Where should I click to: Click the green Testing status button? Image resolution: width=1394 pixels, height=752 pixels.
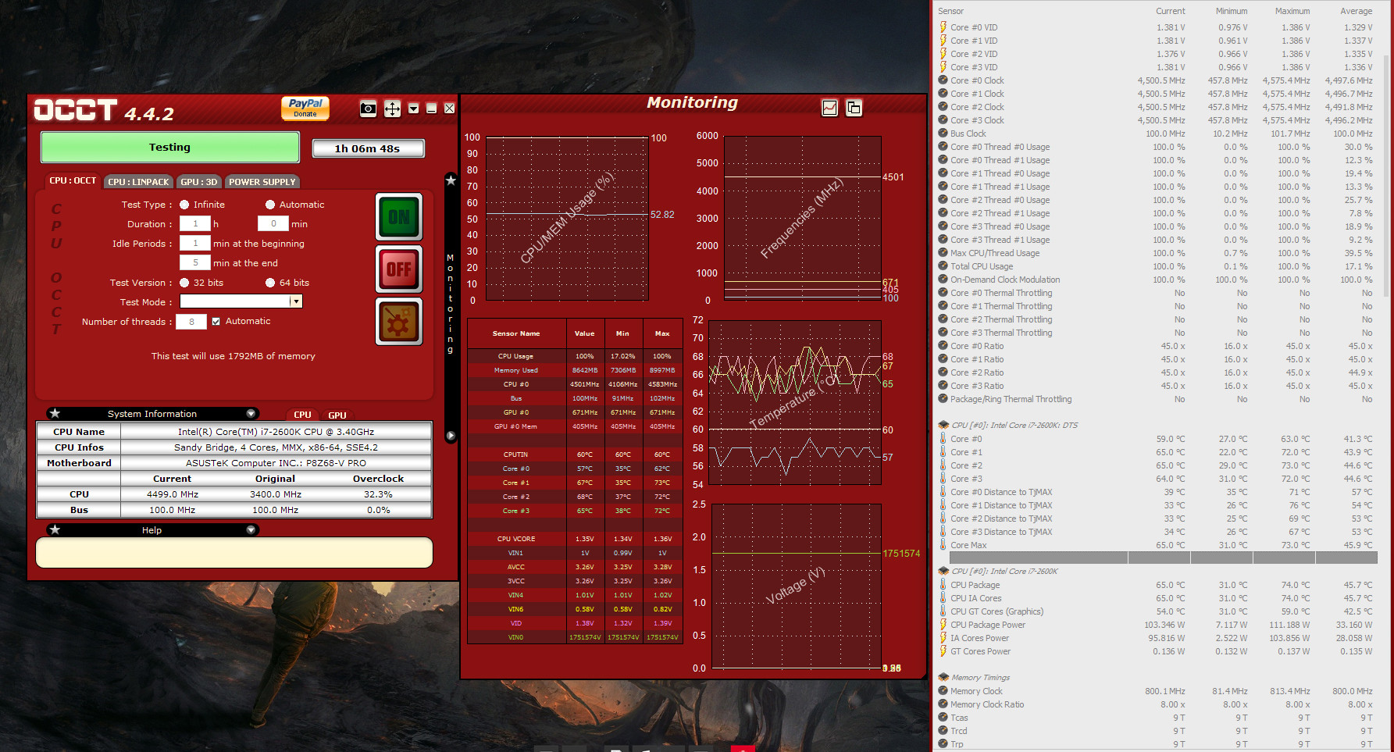pyautogui.click(x=169, y=147)
